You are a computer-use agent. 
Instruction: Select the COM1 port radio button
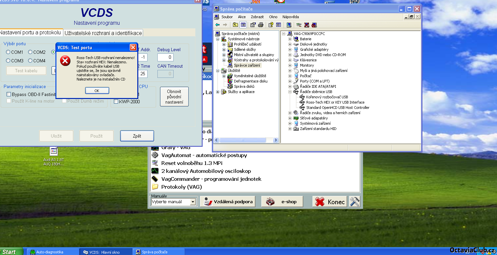(8, 52)
